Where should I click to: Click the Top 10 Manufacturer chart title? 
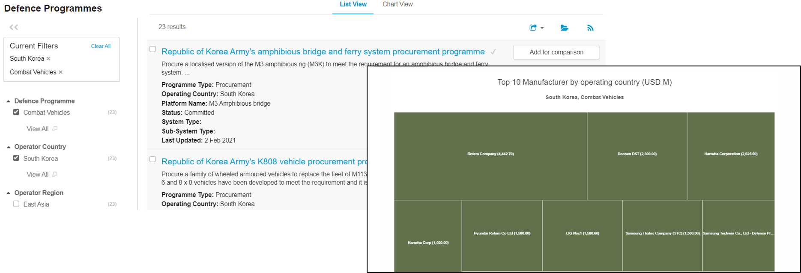coord(584,82)
